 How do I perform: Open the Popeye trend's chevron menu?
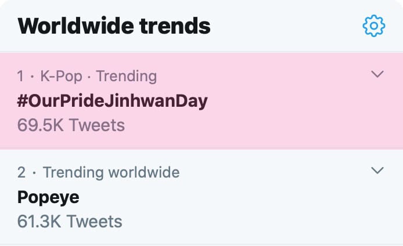pyautogui.click(x=377, y=171)
